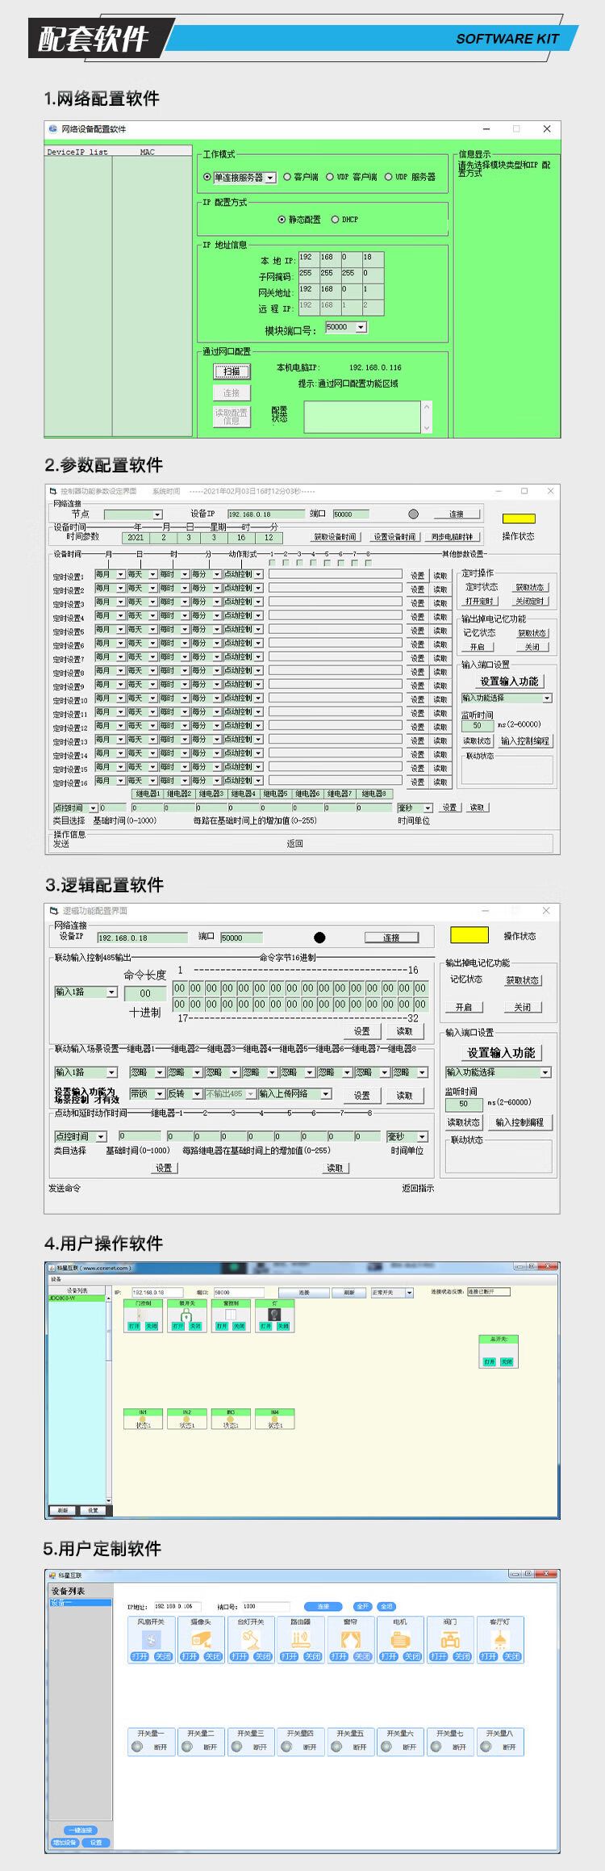605x1871 pixels.
Task: Click the valve (阀门) device icon
Action: pos(450,1640)
